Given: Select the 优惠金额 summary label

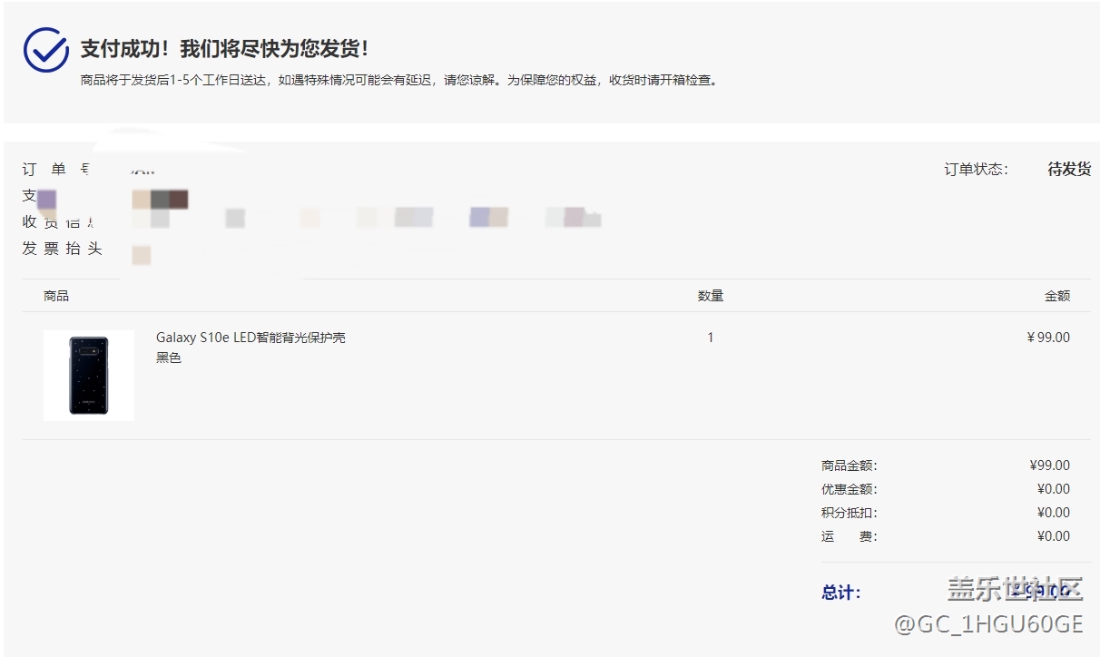Looking at the screenshot, I should click(x=849, y=489).
